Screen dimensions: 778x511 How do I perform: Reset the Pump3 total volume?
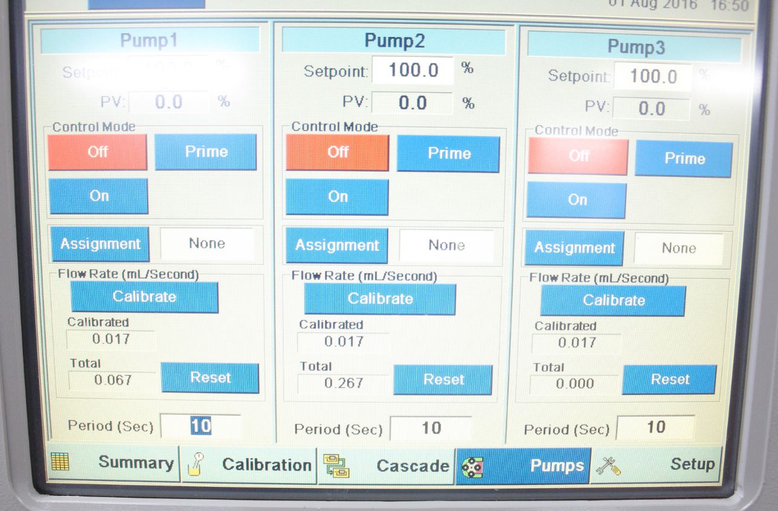669,379
